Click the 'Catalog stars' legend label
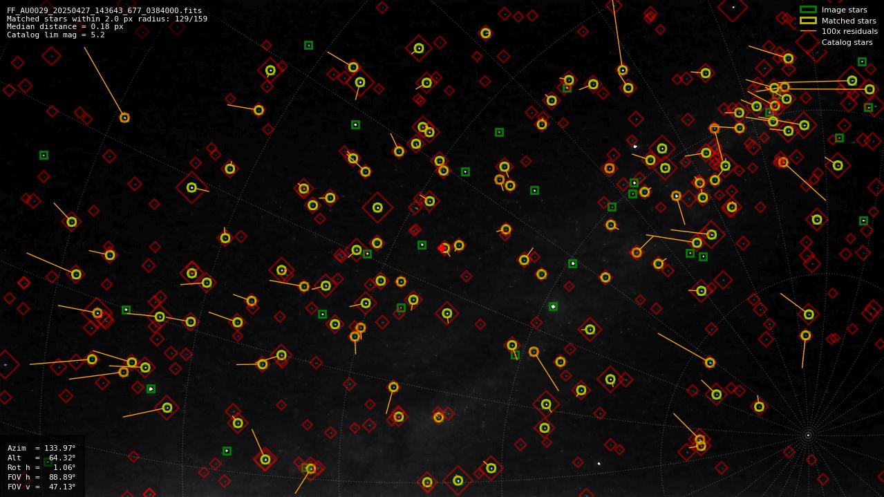 pyautogui.click(x=847, y=42)
